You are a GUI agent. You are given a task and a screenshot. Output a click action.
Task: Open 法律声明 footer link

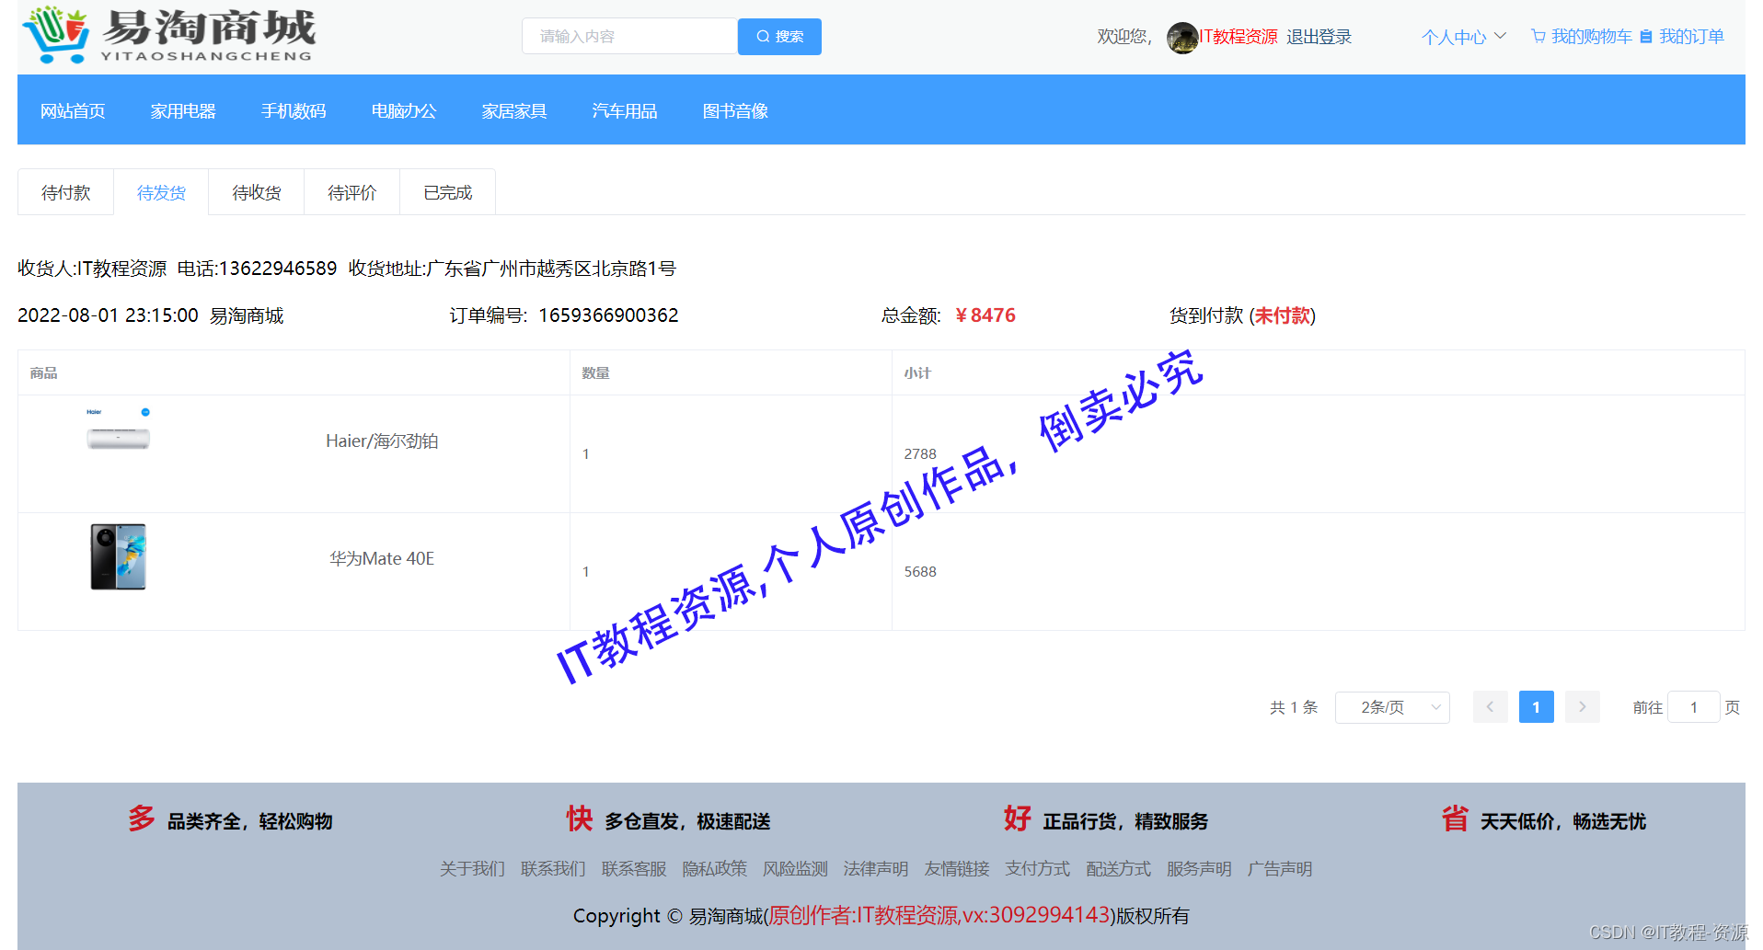(876, 869)
